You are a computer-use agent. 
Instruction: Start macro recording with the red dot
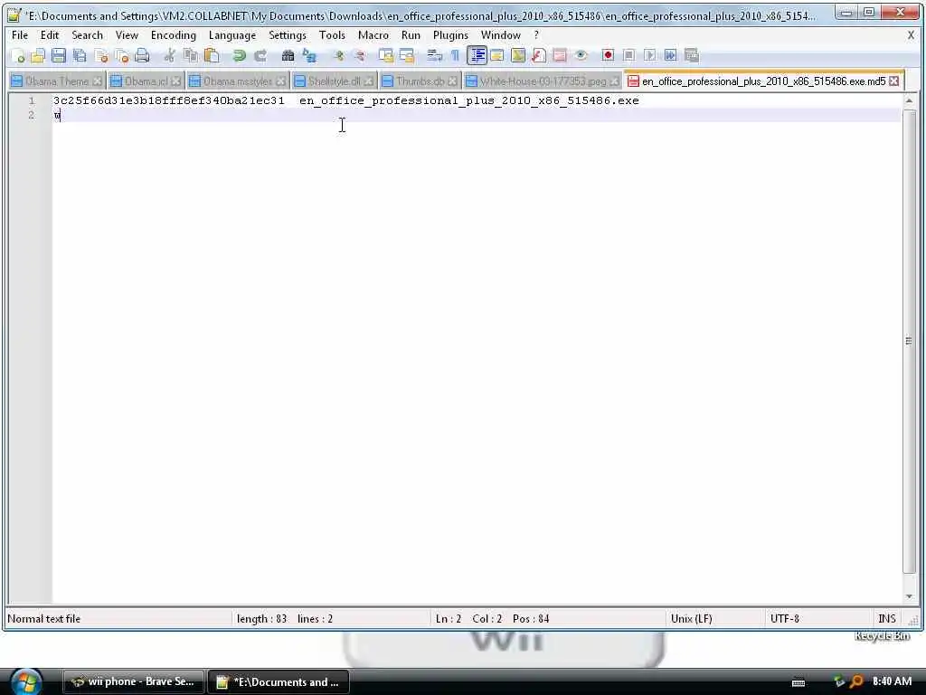coord(608,55)
